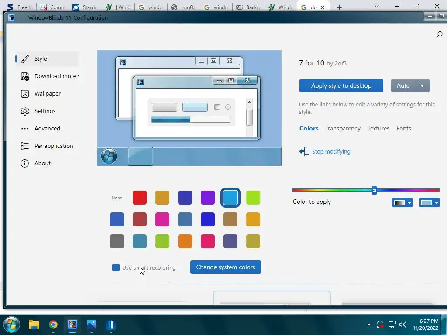Click the taskbar clock and date
The height and width of the screenshot is (335, 447).
426,325
